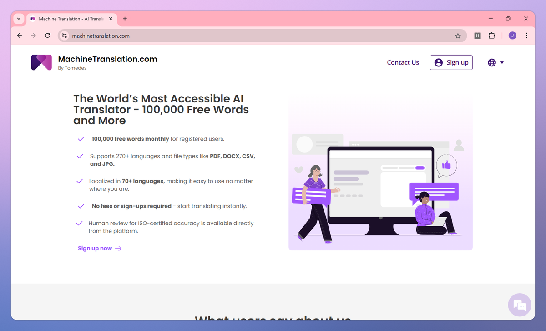This screenshot has height=331, width=546.
Task: Open the browser extensions puzzle icon
Action: [x=492, y=36]
